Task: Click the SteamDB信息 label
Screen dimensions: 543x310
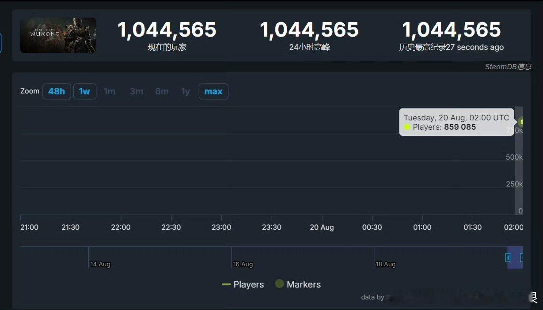Action: 508,67
